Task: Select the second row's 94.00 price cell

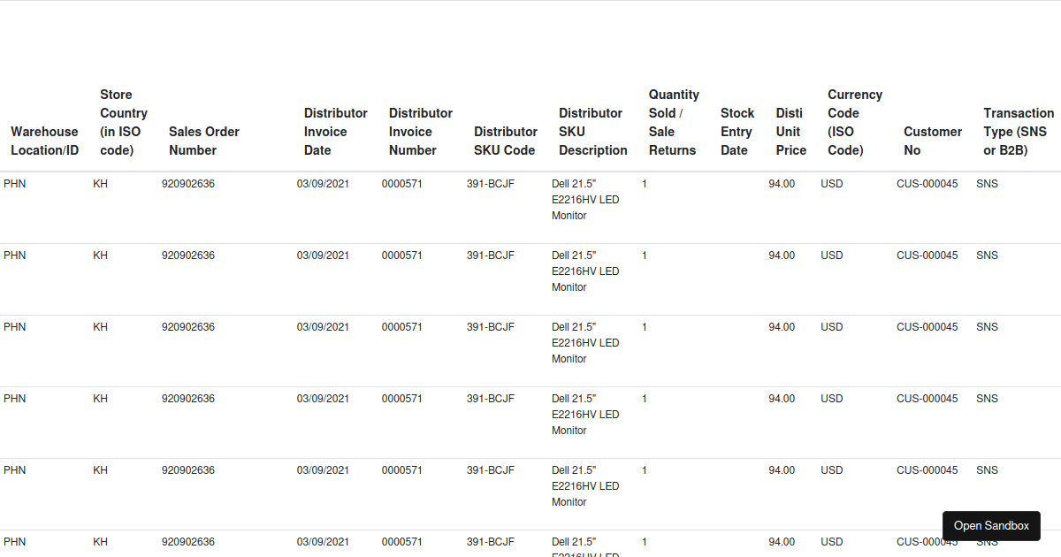Action: click(782, 256)
